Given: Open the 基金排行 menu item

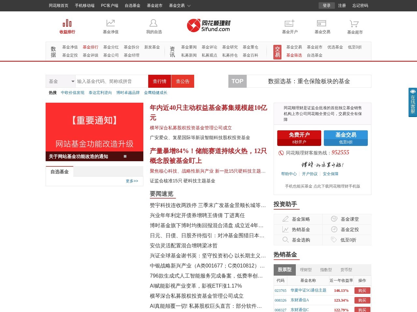Looking at the screenshot, I should (90, 47).
